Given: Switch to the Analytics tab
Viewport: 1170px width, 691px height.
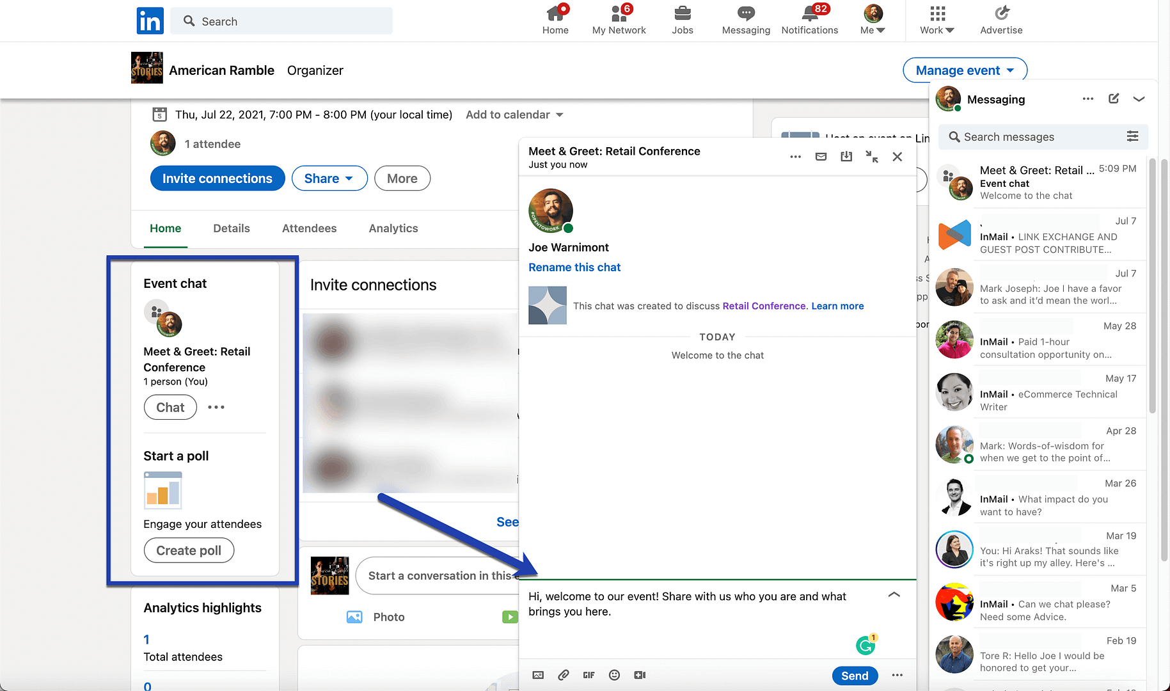Looking at the screenshot, I should click(393, 228).
